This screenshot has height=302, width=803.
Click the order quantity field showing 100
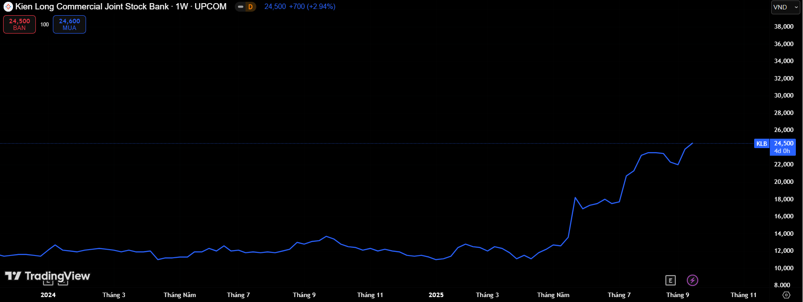point(44,25)
